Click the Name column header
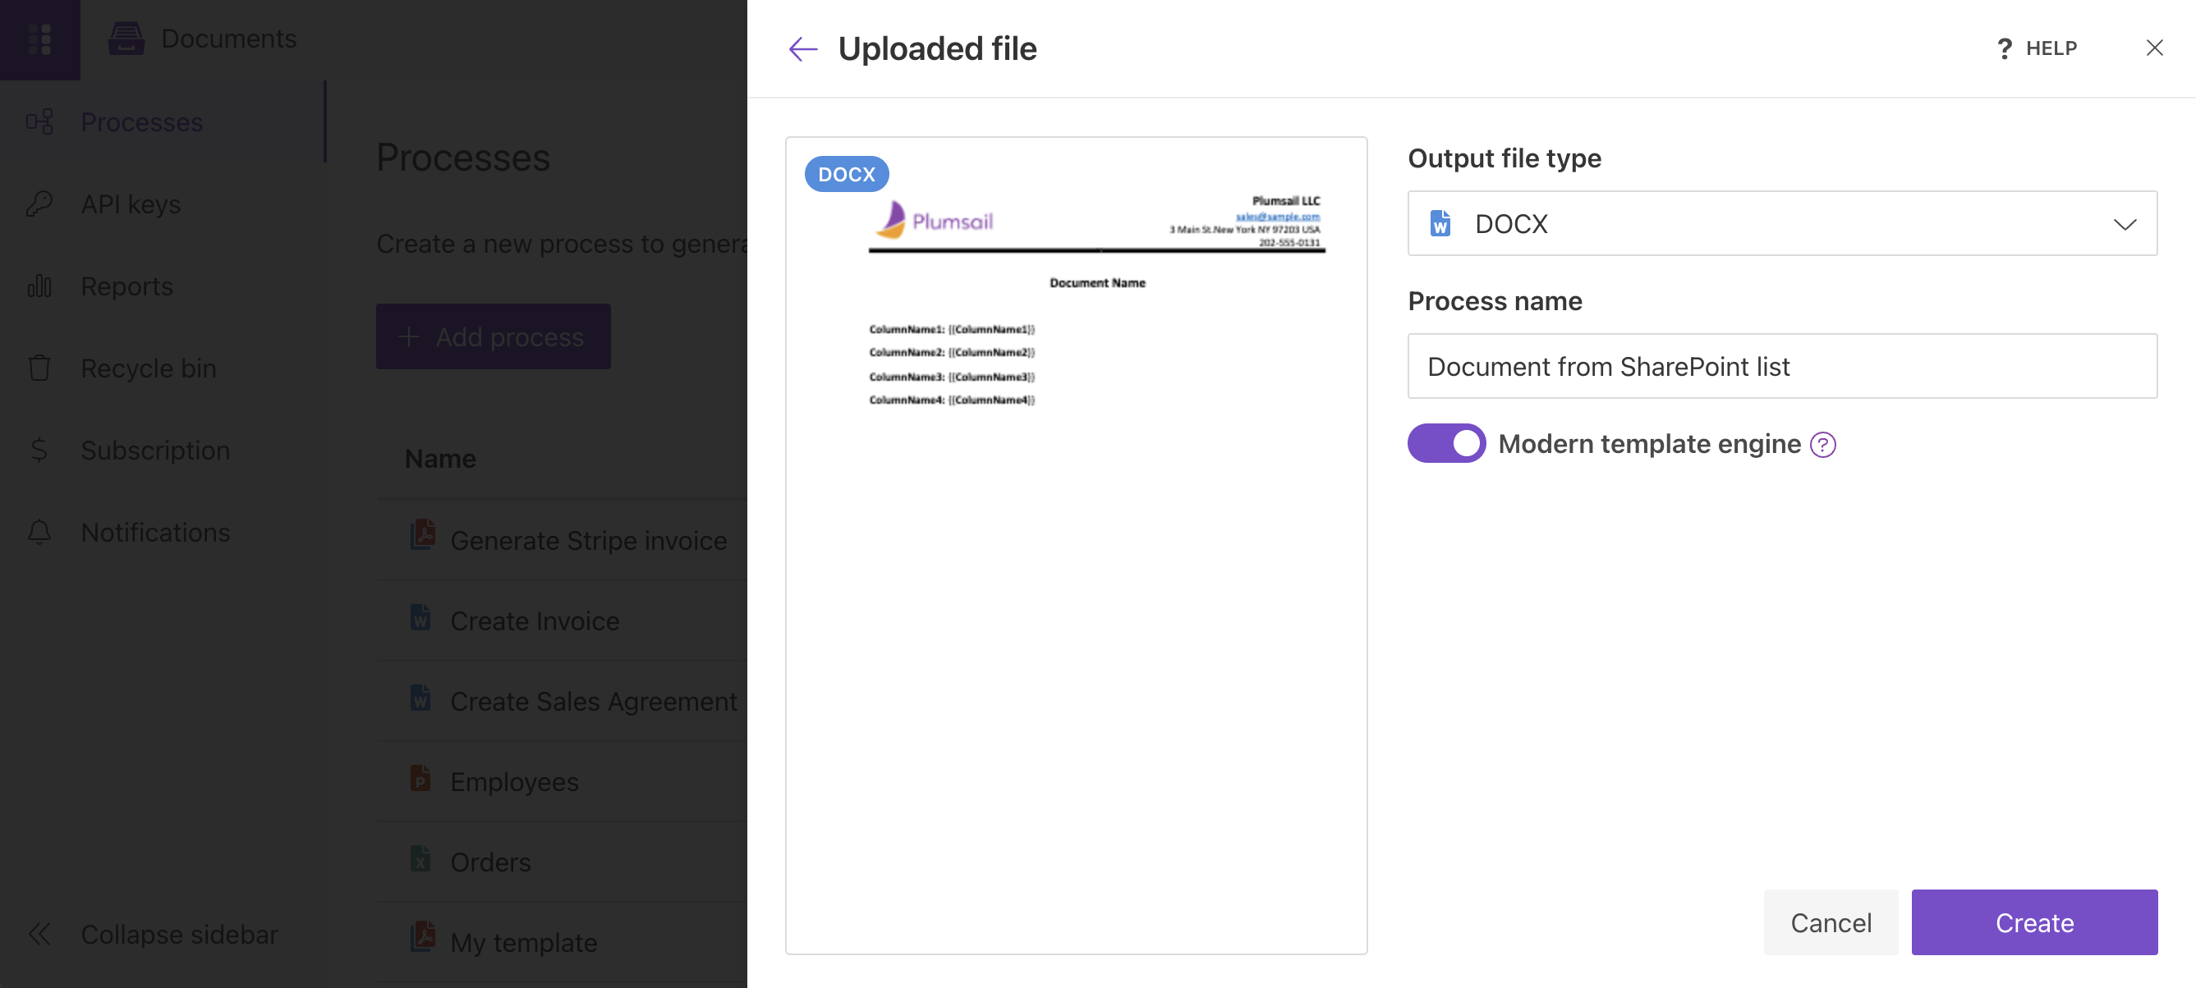Viewport: 2196px width, 988px height. [440, 458]
